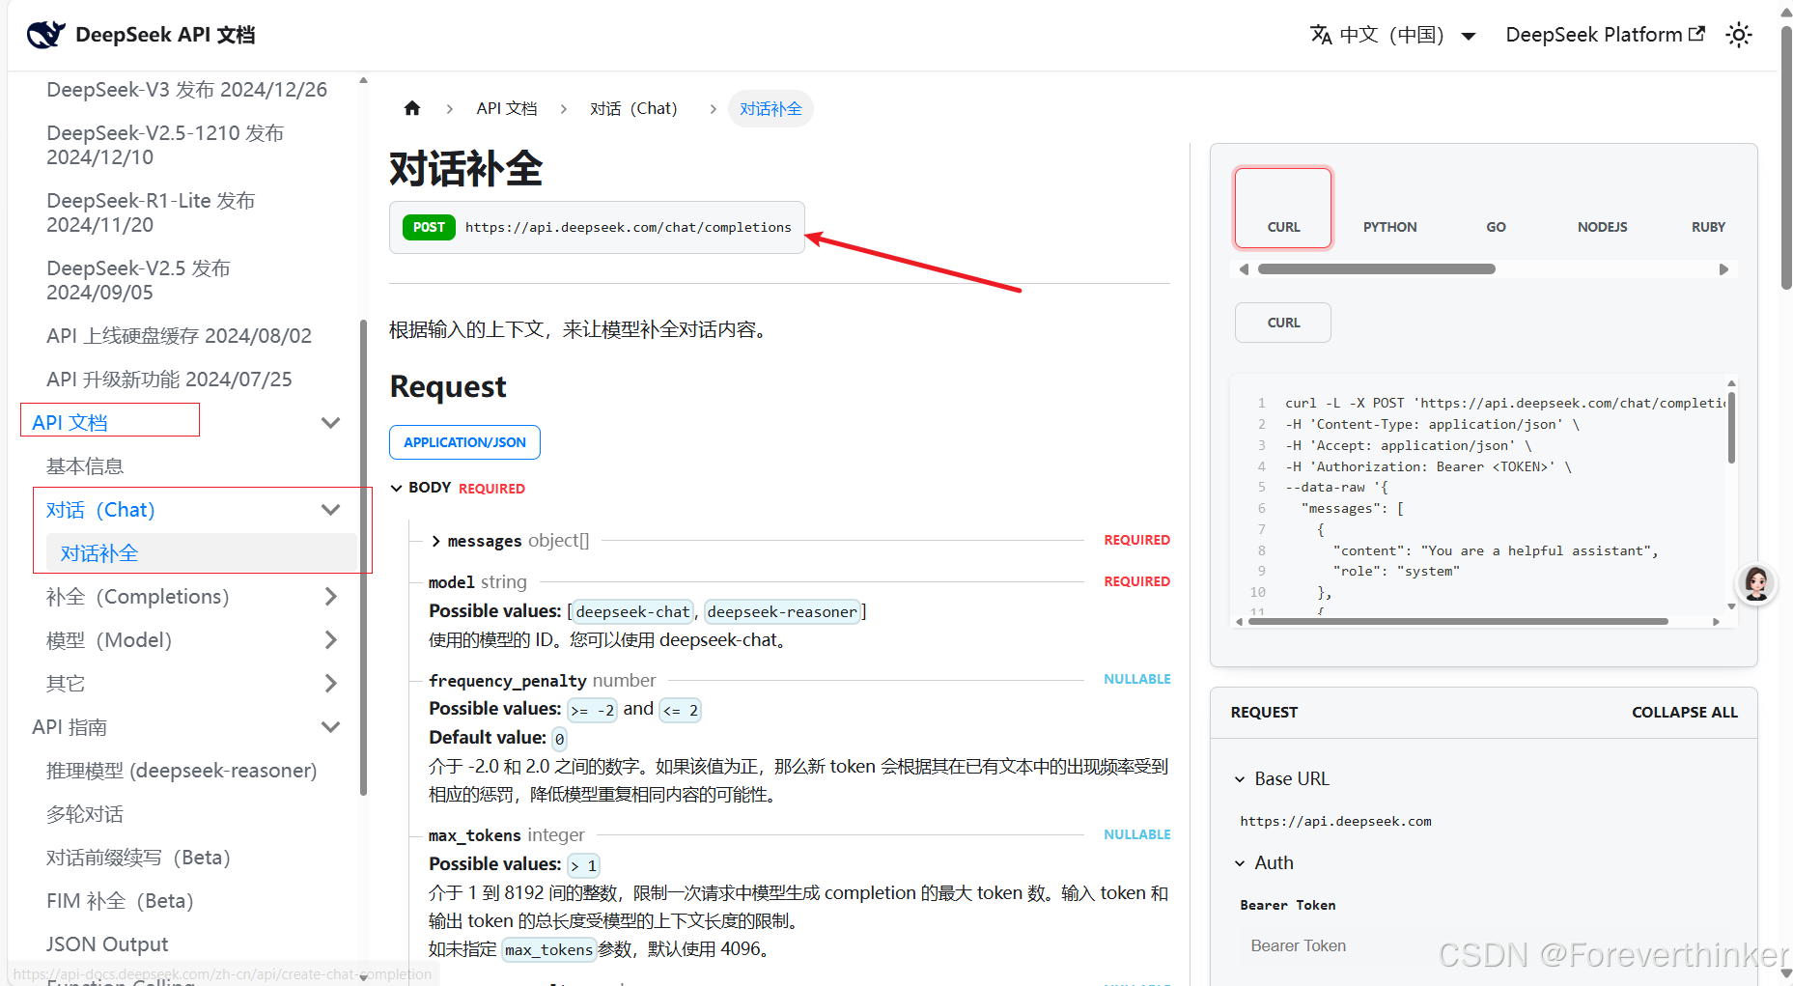Collapse the API 文档 sidebar chevron

tap(330, 422)
